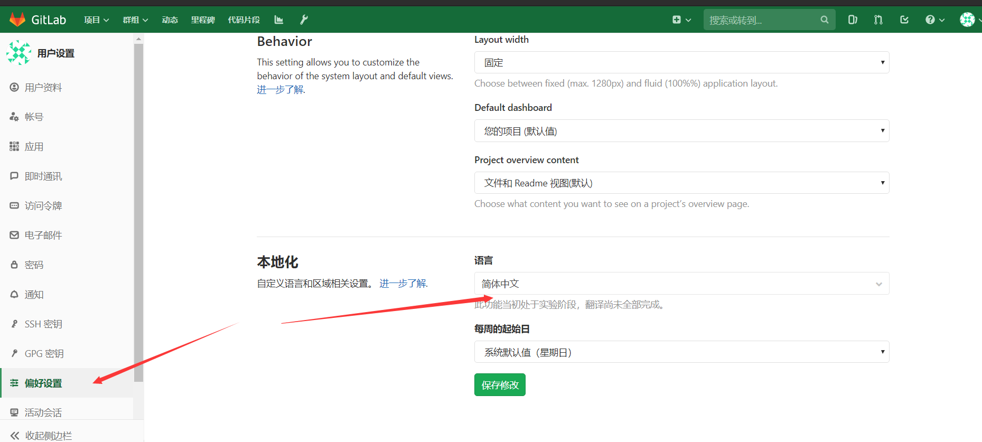This screenshot has height=442, width=982.
Task: Click the 电子邮件 envelope icon
Action: pyautogui.click(x=14, y=235)
